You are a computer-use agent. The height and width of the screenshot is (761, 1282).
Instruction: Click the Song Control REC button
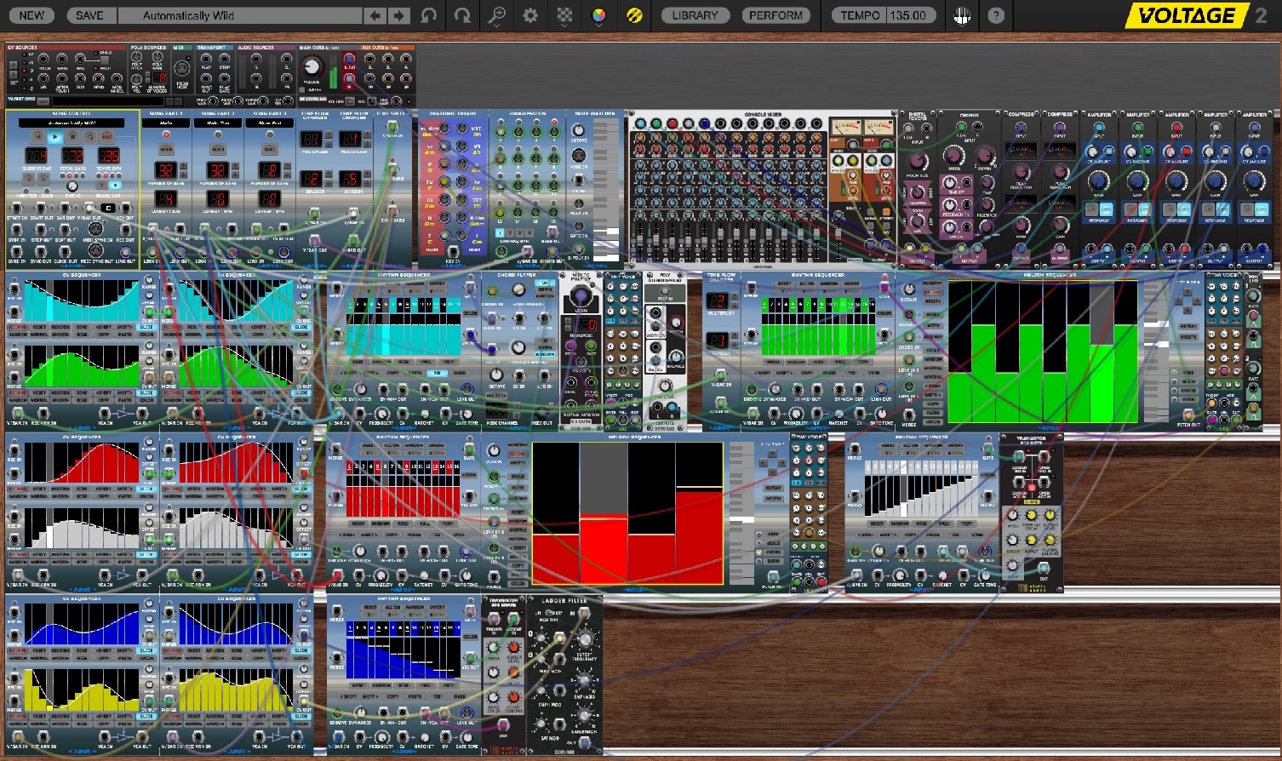click(x=107, y=137)
